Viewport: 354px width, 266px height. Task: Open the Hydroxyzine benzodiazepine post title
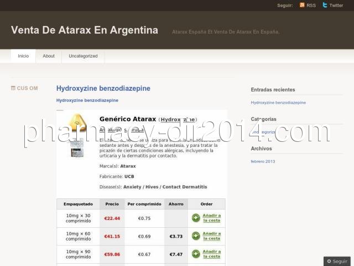(103, 89)
